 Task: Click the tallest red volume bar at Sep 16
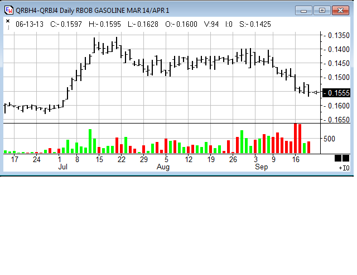[295, 138]
